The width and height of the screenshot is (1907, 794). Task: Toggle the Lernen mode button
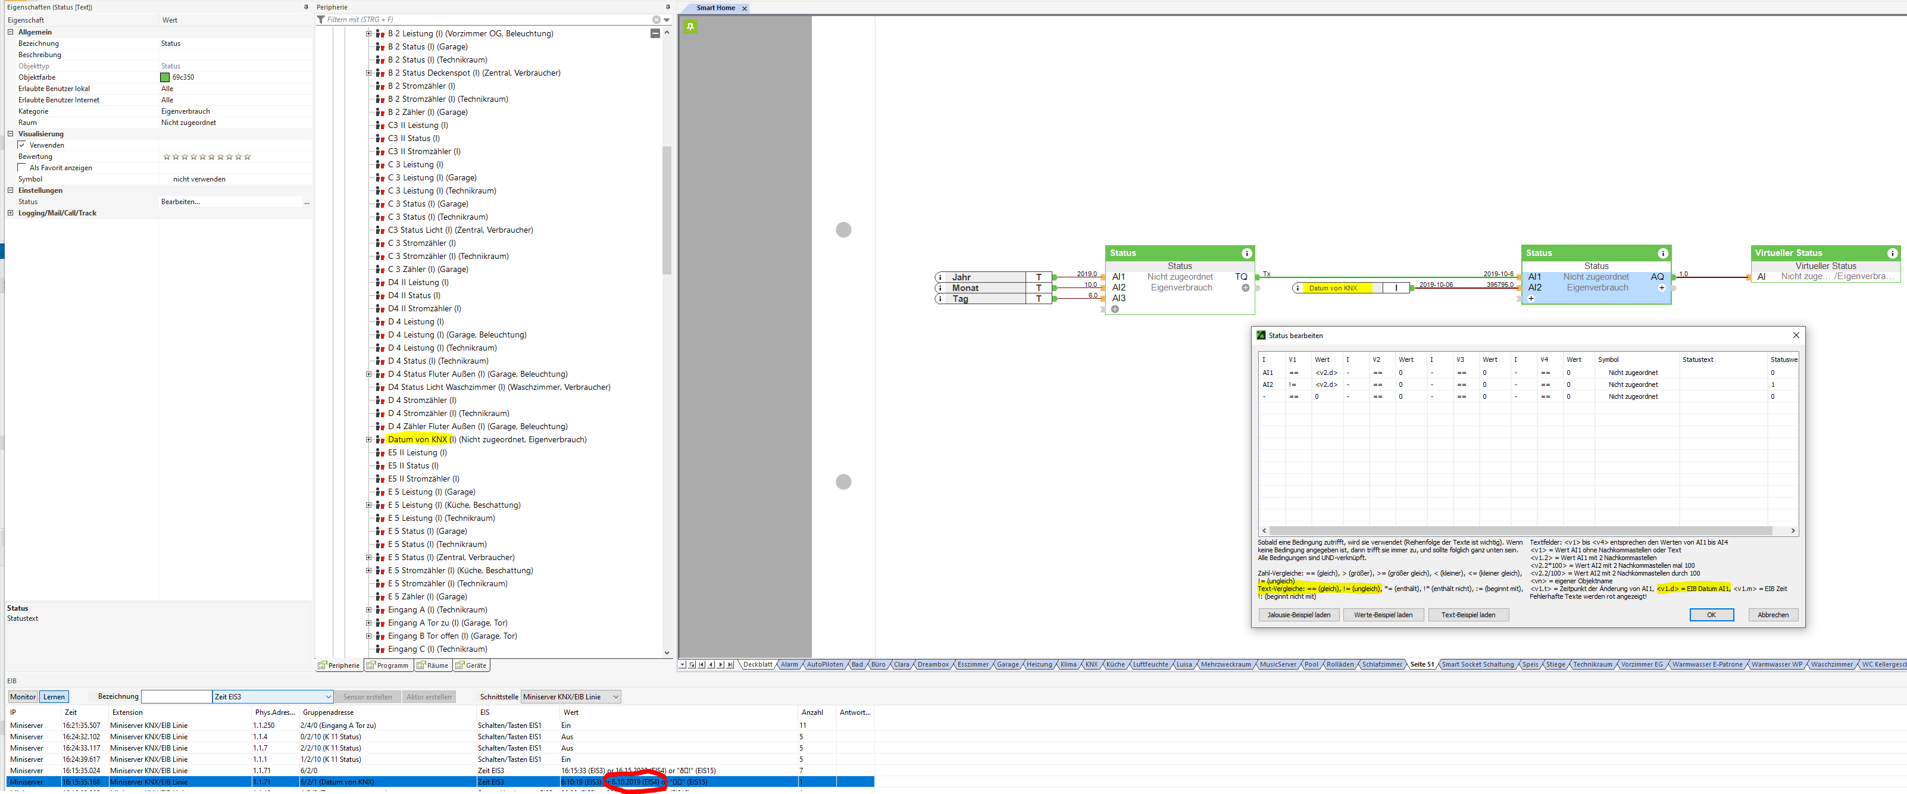(54, 697)
